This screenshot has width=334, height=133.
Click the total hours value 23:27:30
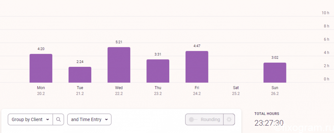[269, 123]
